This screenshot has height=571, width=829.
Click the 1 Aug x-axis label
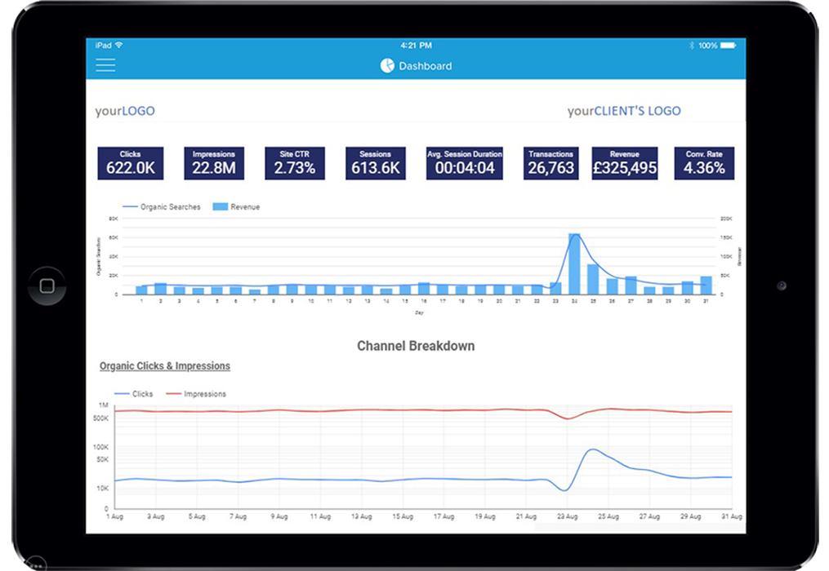(x=114, y=516)
